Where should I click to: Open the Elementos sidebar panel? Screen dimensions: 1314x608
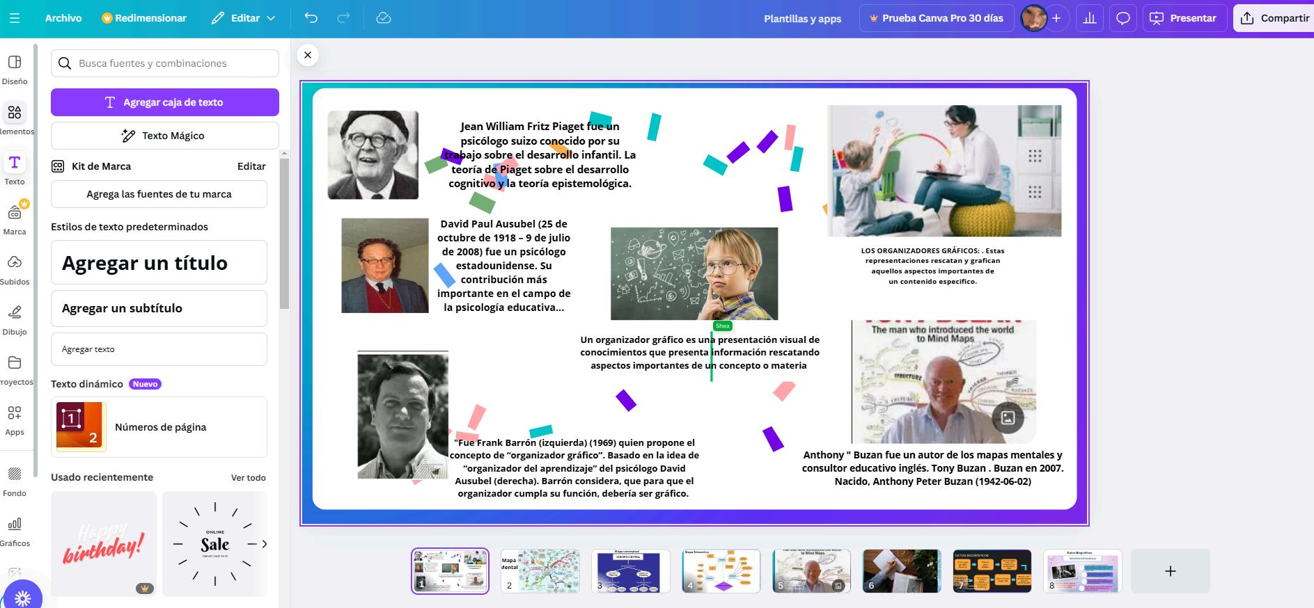tap(15, 120)
